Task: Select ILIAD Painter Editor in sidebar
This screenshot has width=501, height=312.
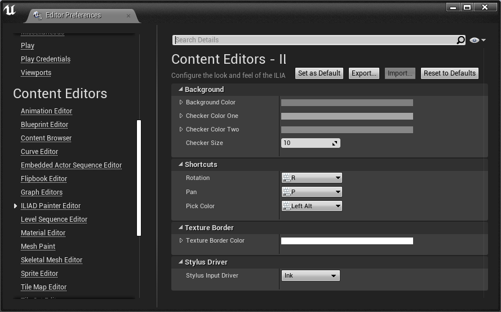Action: [x=51, y=206]
